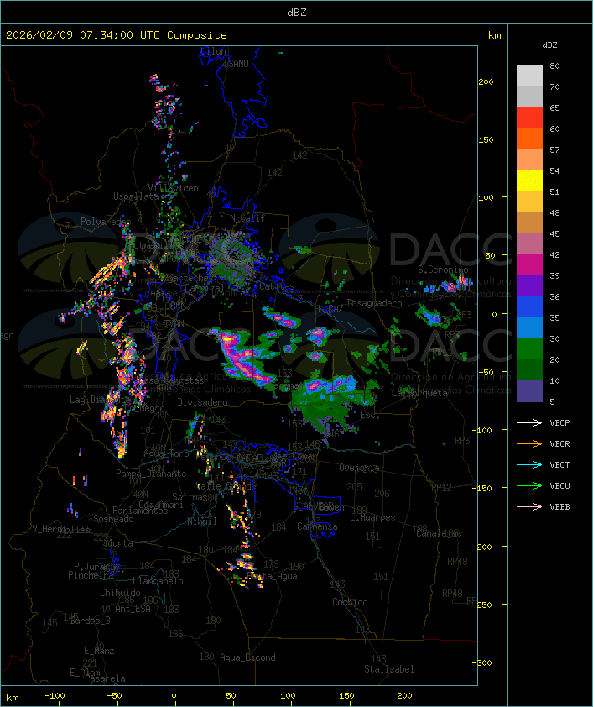
Task: Pick the light gray 70-80 dBZ legend swatch
Action: click(x=529, y=76)
